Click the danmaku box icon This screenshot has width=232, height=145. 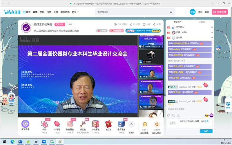click(179, 115)
